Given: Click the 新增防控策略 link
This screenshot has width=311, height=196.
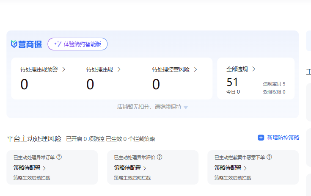Looking at the screenshot, I should 283,138.
